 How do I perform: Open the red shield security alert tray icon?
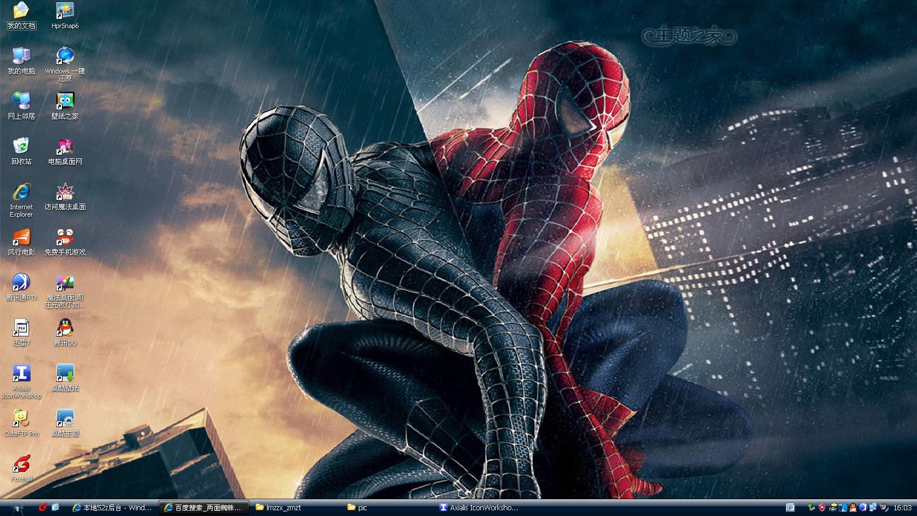click(x=822, y=507)
